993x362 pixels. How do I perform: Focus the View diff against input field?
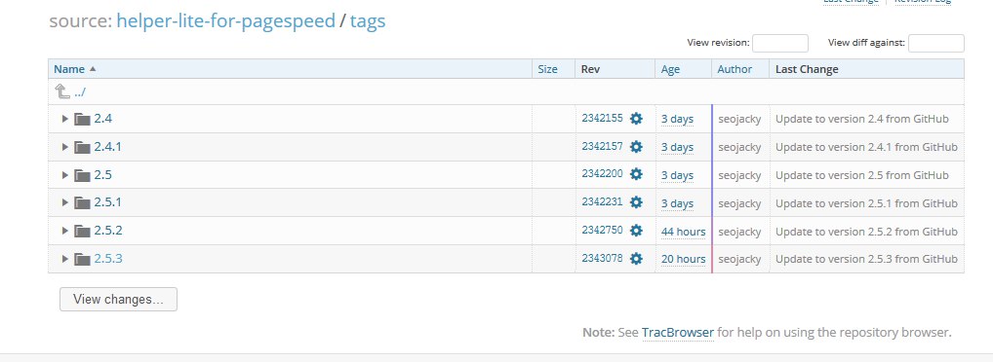[x=936, y=43]
